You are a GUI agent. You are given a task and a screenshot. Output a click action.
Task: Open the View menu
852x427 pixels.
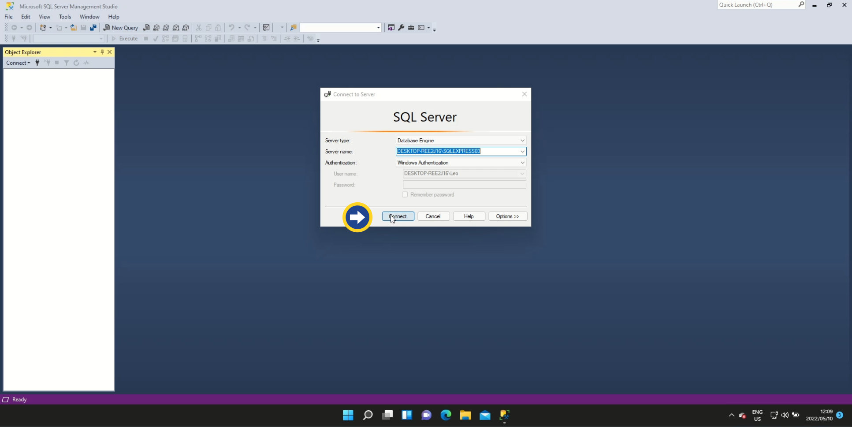click(45, 17)
